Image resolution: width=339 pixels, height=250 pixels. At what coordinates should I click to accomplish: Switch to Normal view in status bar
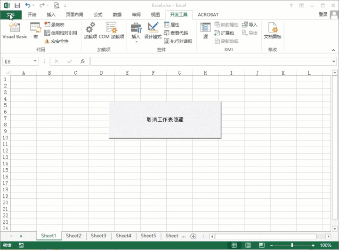(234, 245)
